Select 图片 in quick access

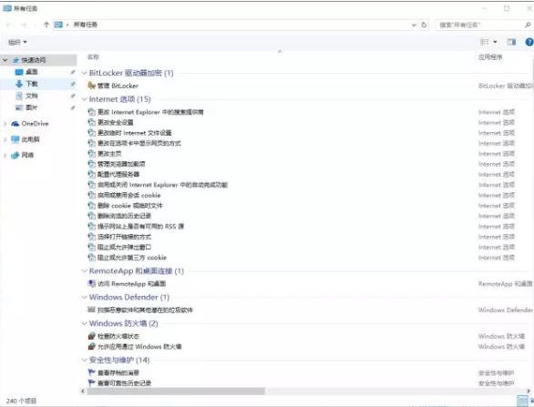tap(32, 107)
